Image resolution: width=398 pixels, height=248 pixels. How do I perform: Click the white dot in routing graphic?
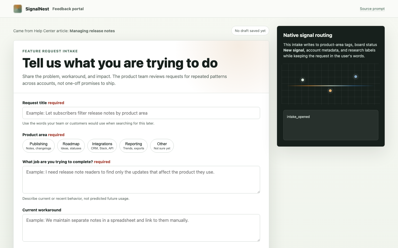pos(303,80)
